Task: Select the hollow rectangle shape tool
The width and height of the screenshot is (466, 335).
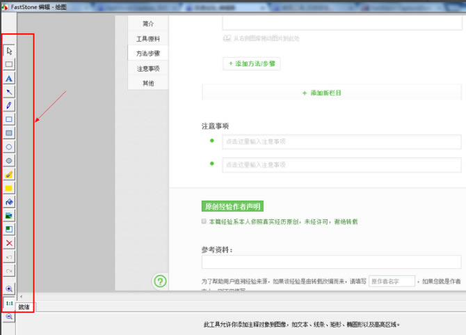Action: pyautogui.click(x=9, y=119)
